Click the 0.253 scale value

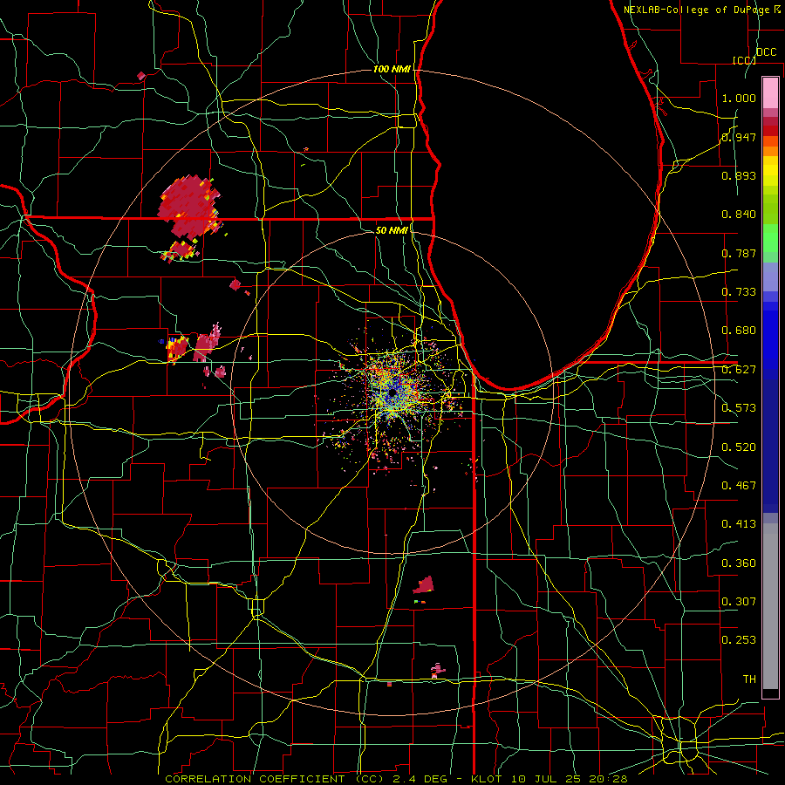tap(739, 640)
